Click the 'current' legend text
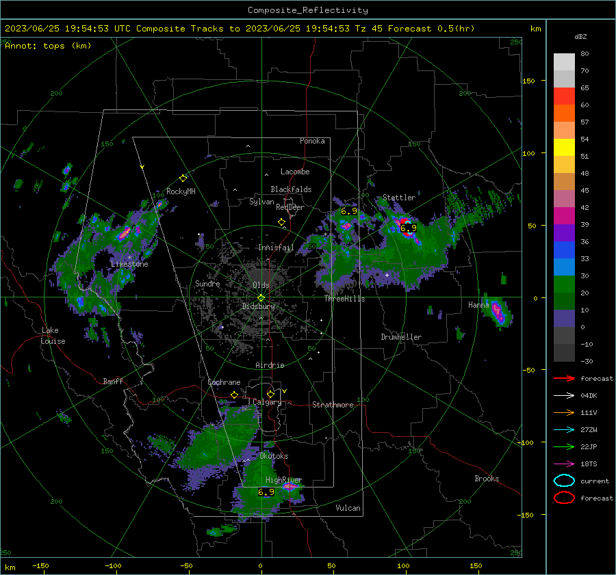 tap(595, 481)
